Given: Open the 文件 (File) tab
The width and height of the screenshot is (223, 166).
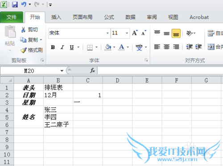Looking at the screenshot, I should point(12,17).
